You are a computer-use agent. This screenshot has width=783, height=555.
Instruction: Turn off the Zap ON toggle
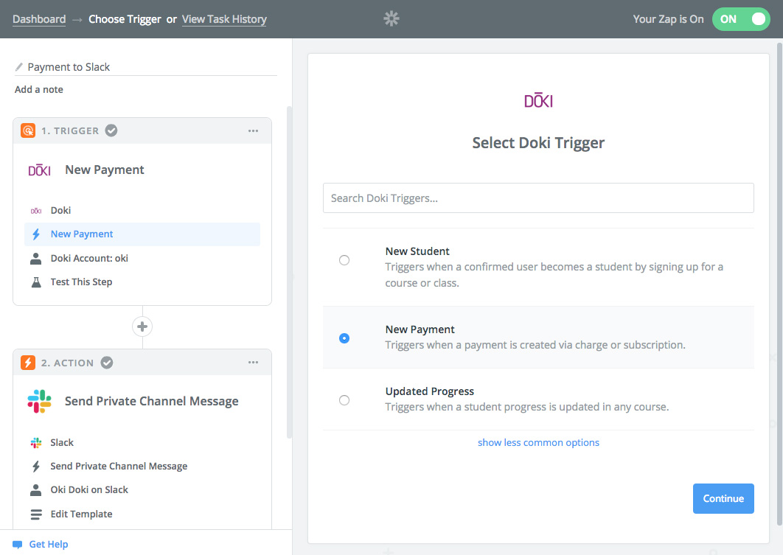741,19
